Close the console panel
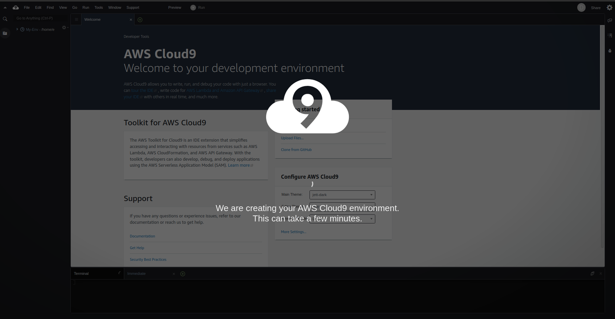This screenshot has width=615, height=319. tap(601, 273)
